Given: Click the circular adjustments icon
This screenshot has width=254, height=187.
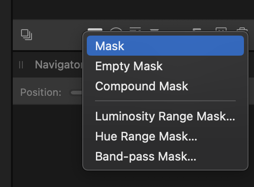Looking at the screenshot, I should pyautogui.click(x=116, y=29).
